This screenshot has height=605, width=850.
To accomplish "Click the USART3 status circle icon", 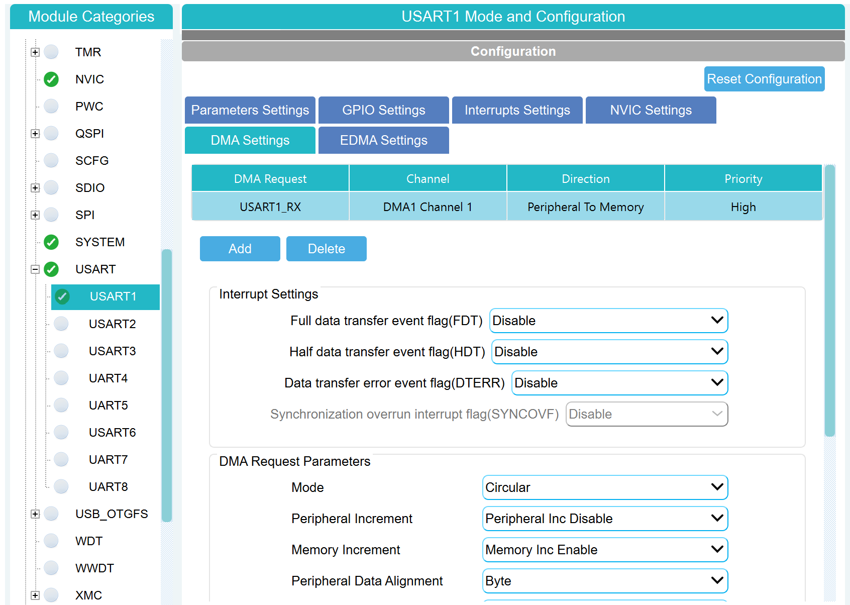I will point(61,351).
